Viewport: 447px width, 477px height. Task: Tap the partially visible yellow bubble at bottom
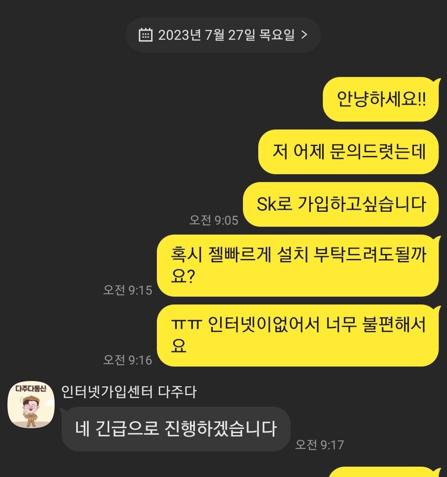383,472
